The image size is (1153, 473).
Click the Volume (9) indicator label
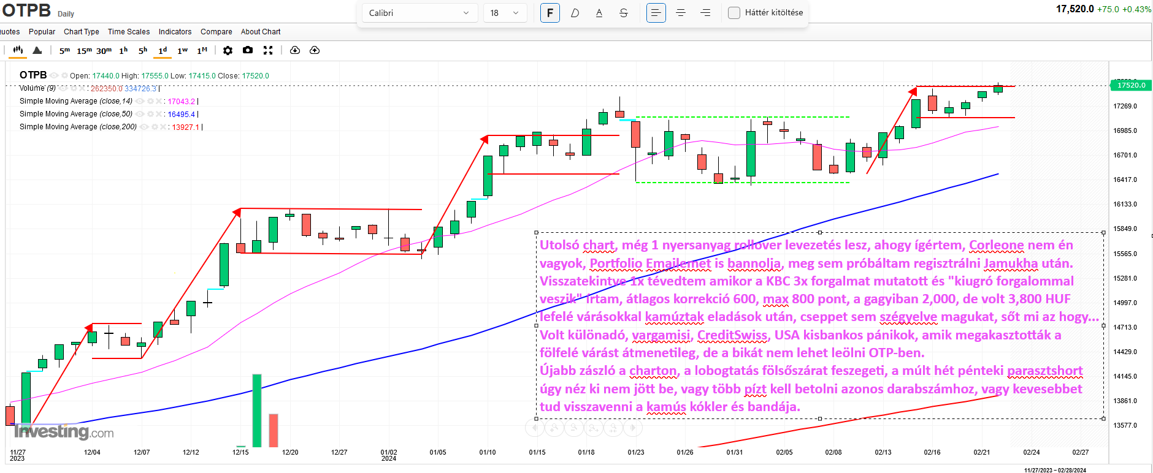pyautogui.click(x=37, y=88)
